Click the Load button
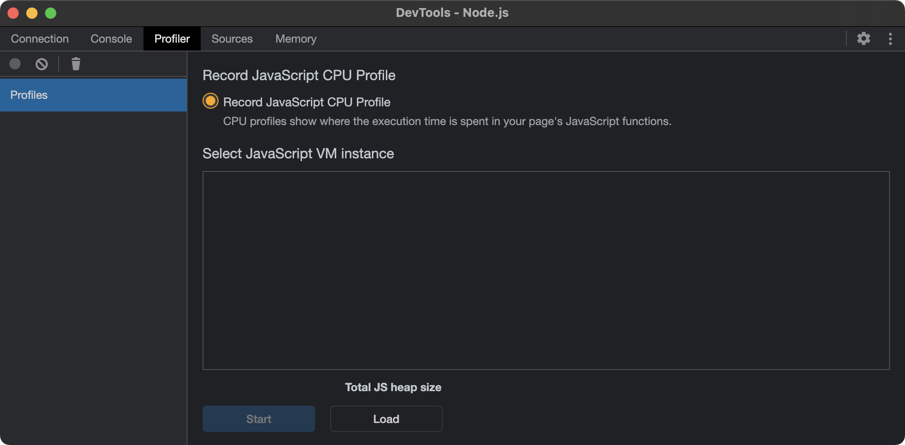 click(x=386, y=419)
